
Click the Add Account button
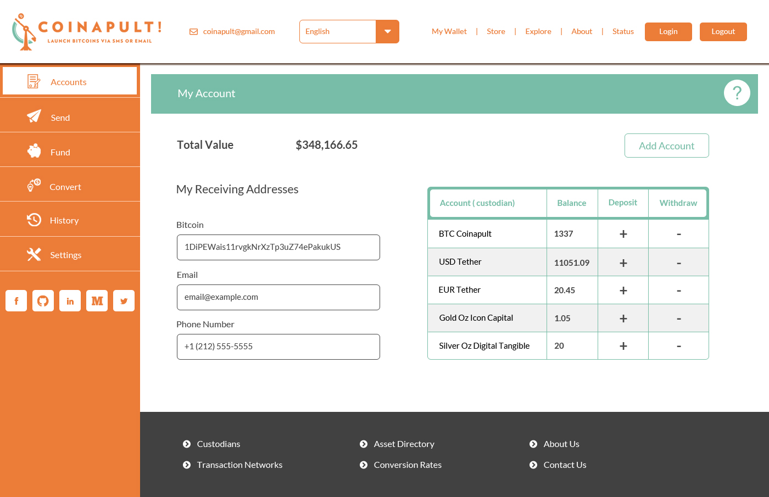(x=667, y=146)
